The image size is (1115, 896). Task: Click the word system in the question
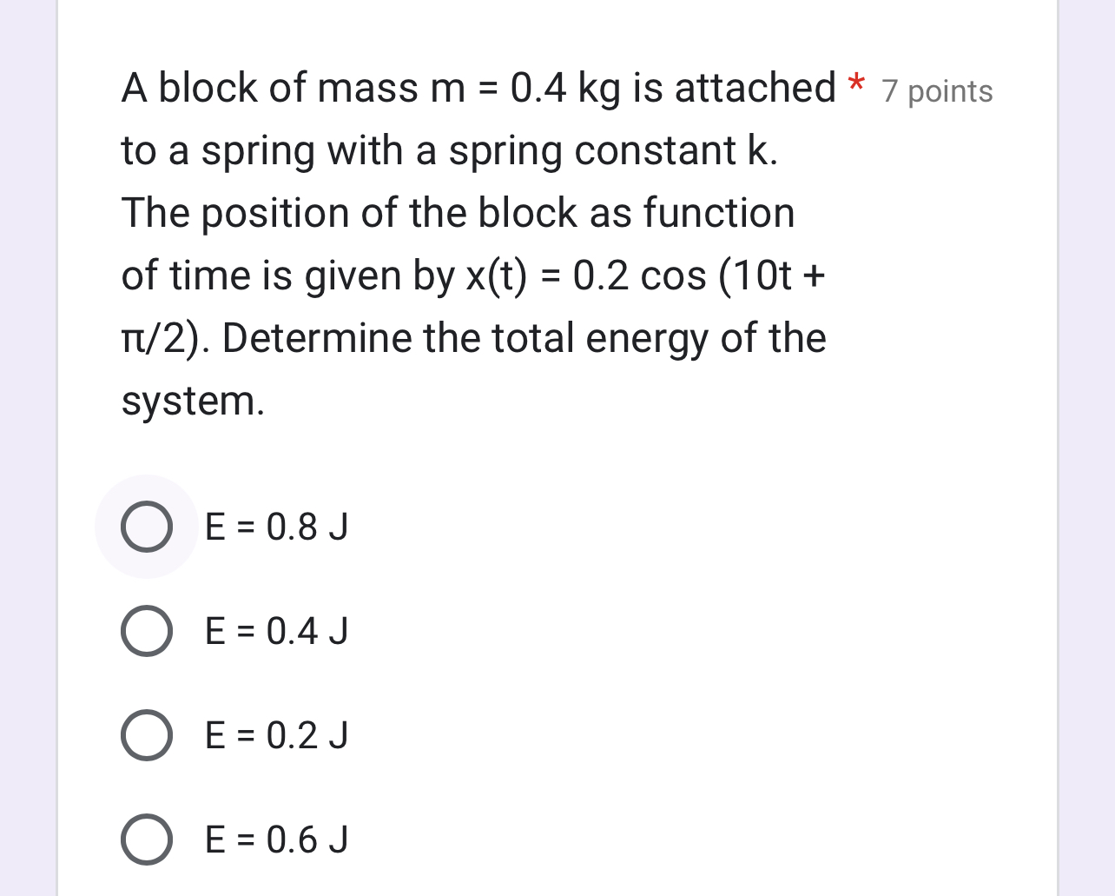point(188,401)
